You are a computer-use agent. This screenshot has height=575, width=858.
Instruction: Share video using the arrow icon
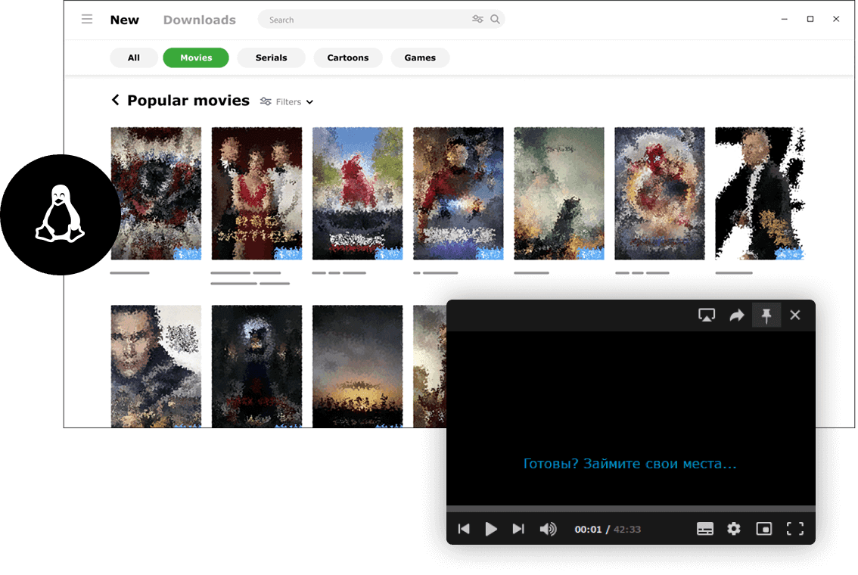pos(736,315)
